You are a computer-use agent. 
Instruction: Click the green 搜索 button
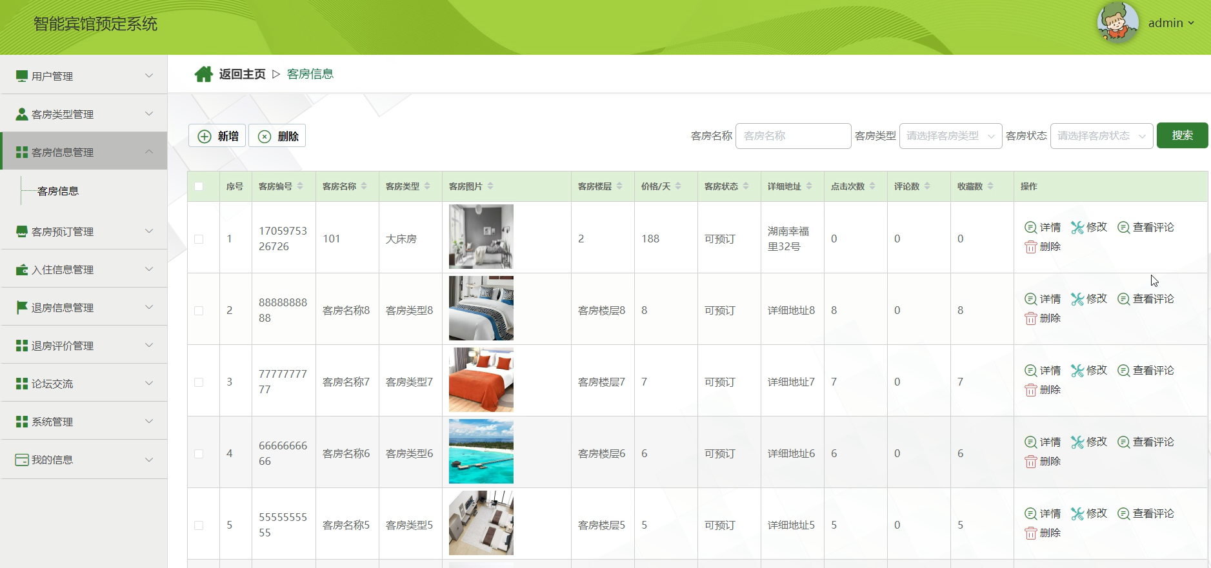pos(1182,135)
